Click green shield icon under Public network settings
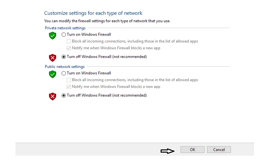258x161 pixels. point(53,74)
